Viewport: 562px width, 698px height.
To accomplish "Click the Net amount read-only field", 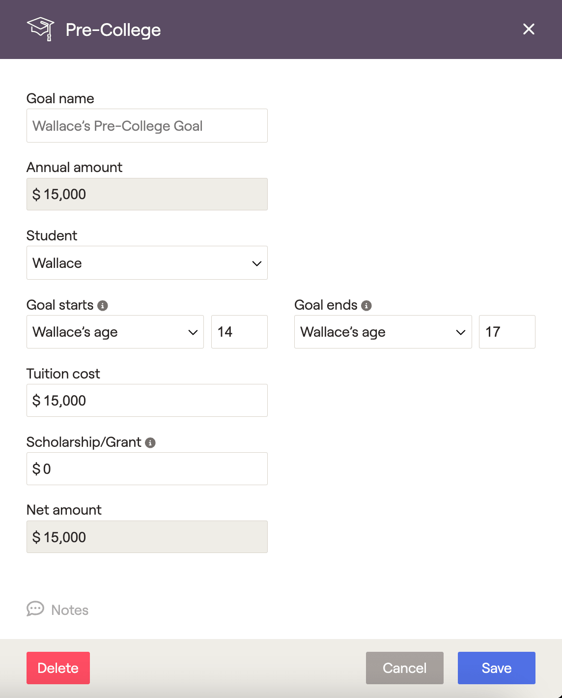I will (147, 537).
